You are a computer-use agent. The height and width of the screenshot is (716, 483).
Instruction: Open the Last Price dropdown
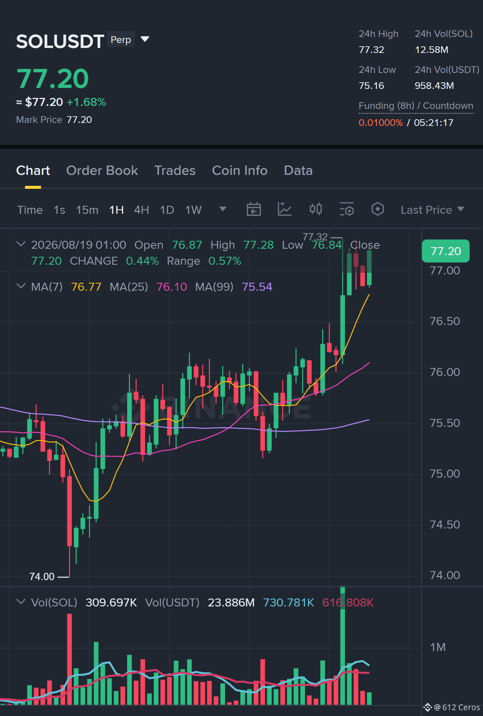point(432,210)
